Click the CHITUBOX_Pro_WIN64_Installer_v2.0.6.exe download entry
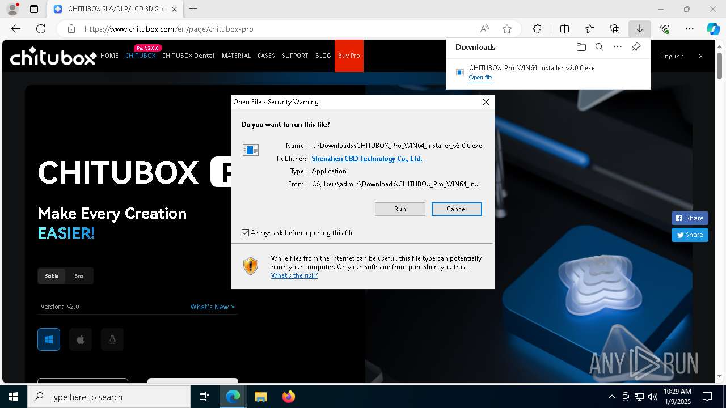 pos(548,72)
